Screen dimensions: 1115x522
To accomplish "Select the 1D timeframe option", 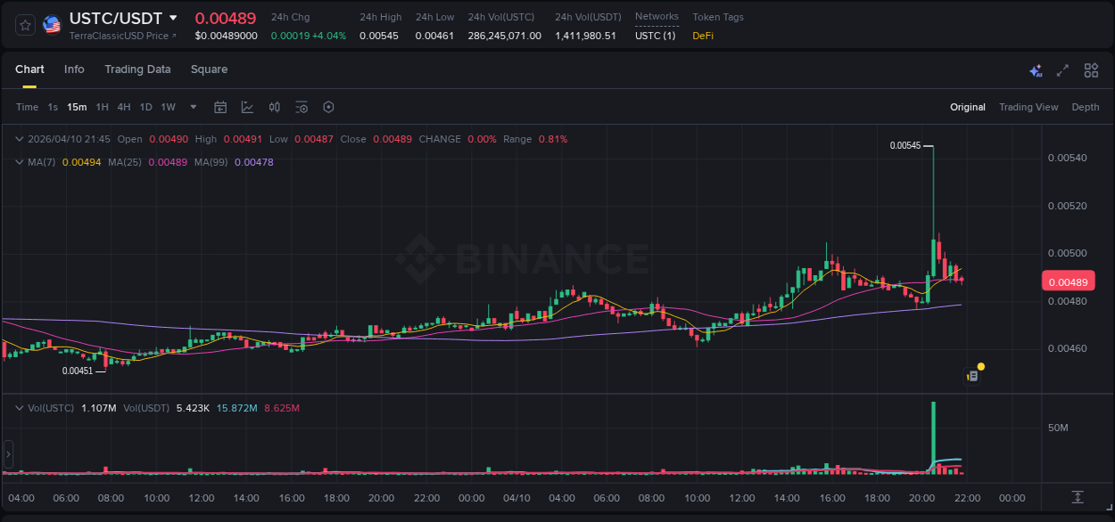I will [145, 107].
